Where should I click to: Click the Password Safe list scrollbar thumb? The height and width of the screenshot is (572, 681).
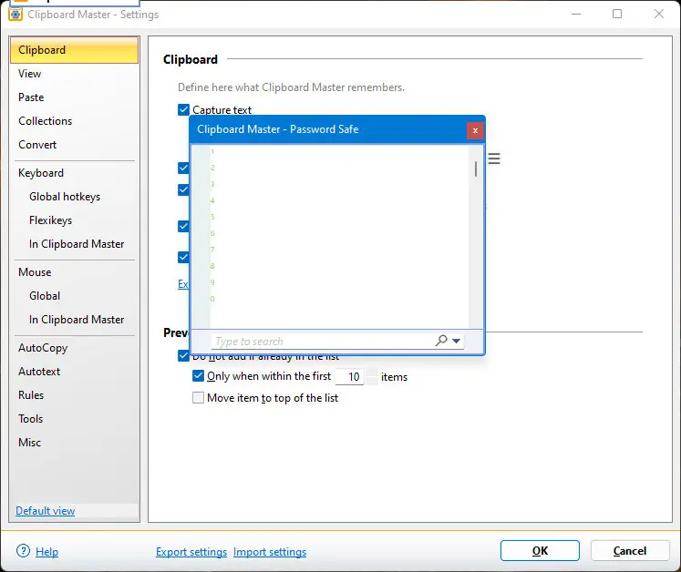pos(476,169)
